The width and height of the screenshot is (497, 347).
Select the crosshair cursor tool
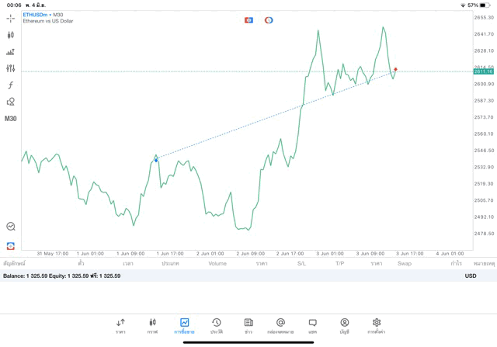tap(11, 18)
